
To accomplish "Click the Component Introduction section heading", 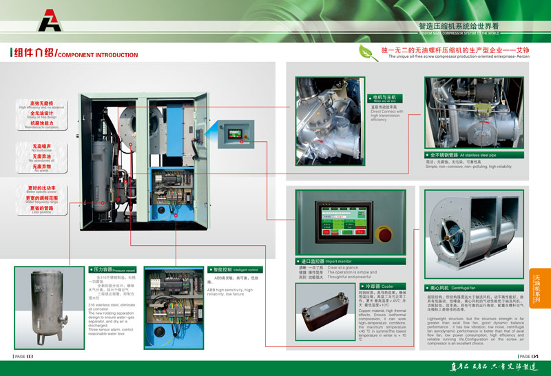I will coord(74,54).
